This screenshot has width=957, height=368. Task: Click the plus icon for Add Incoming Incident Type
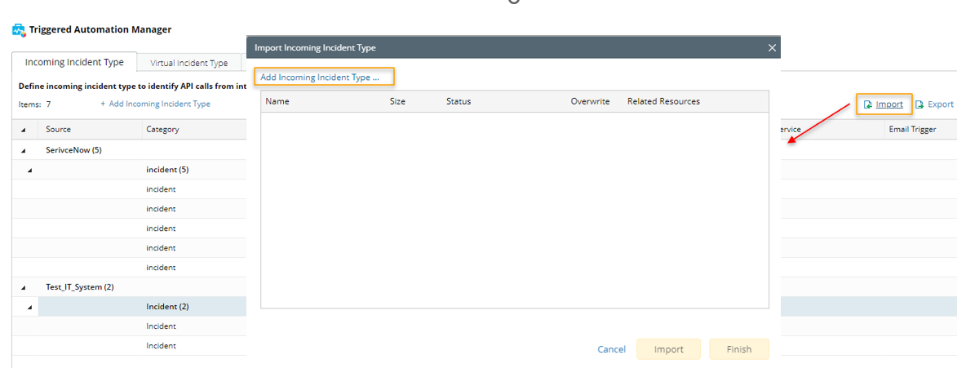pyautogui.click(x=103, y=104)
